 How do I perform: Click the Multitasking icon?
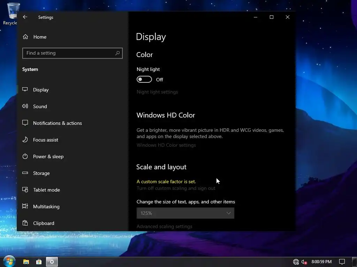tap(25, 206)
